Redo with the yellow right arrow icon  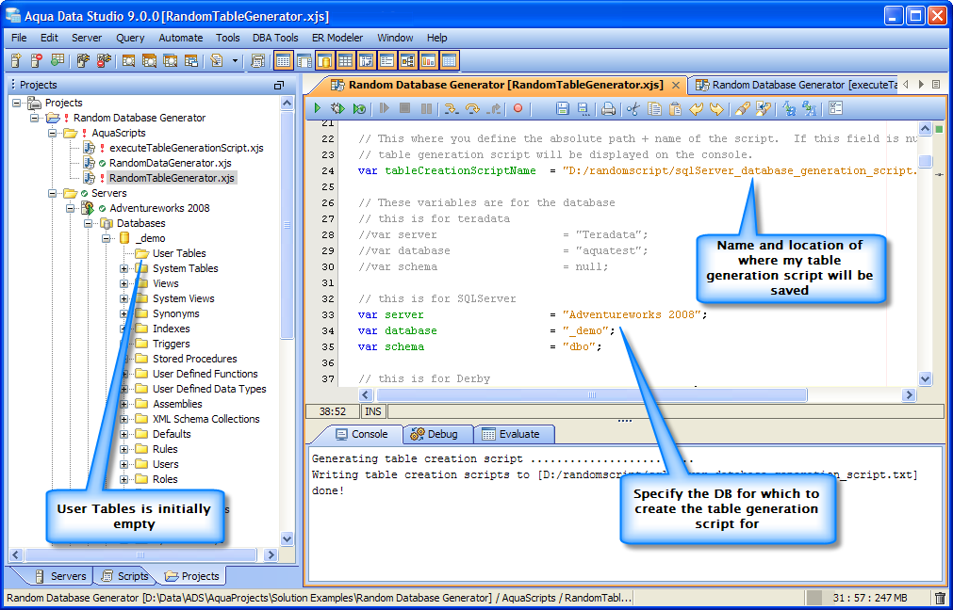717,108
